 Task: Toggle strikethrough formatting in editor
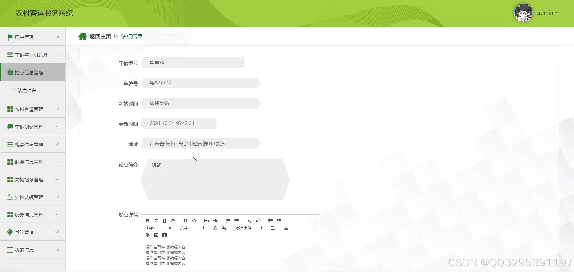tap(172, 221)
